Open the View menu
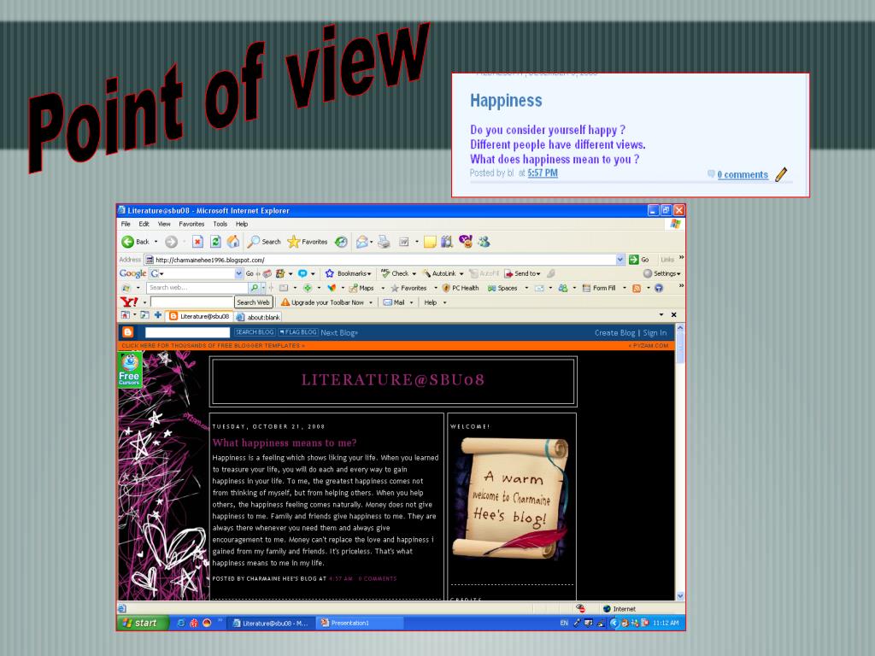 pyautogui.click(x=164, y=224)
